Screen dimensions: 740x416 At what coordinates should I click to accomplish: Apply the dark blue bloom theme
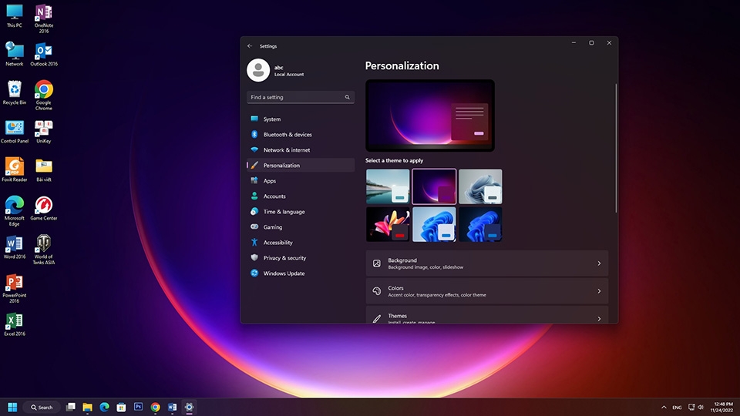[480, 224]
